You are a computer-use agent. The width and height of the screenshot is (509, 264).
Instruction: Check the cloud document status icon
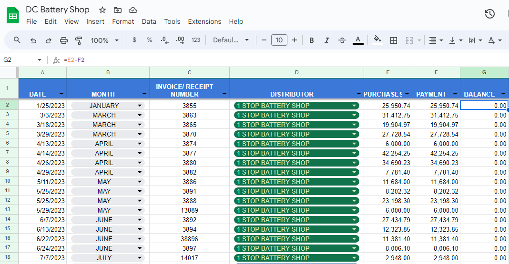(133, 10)
